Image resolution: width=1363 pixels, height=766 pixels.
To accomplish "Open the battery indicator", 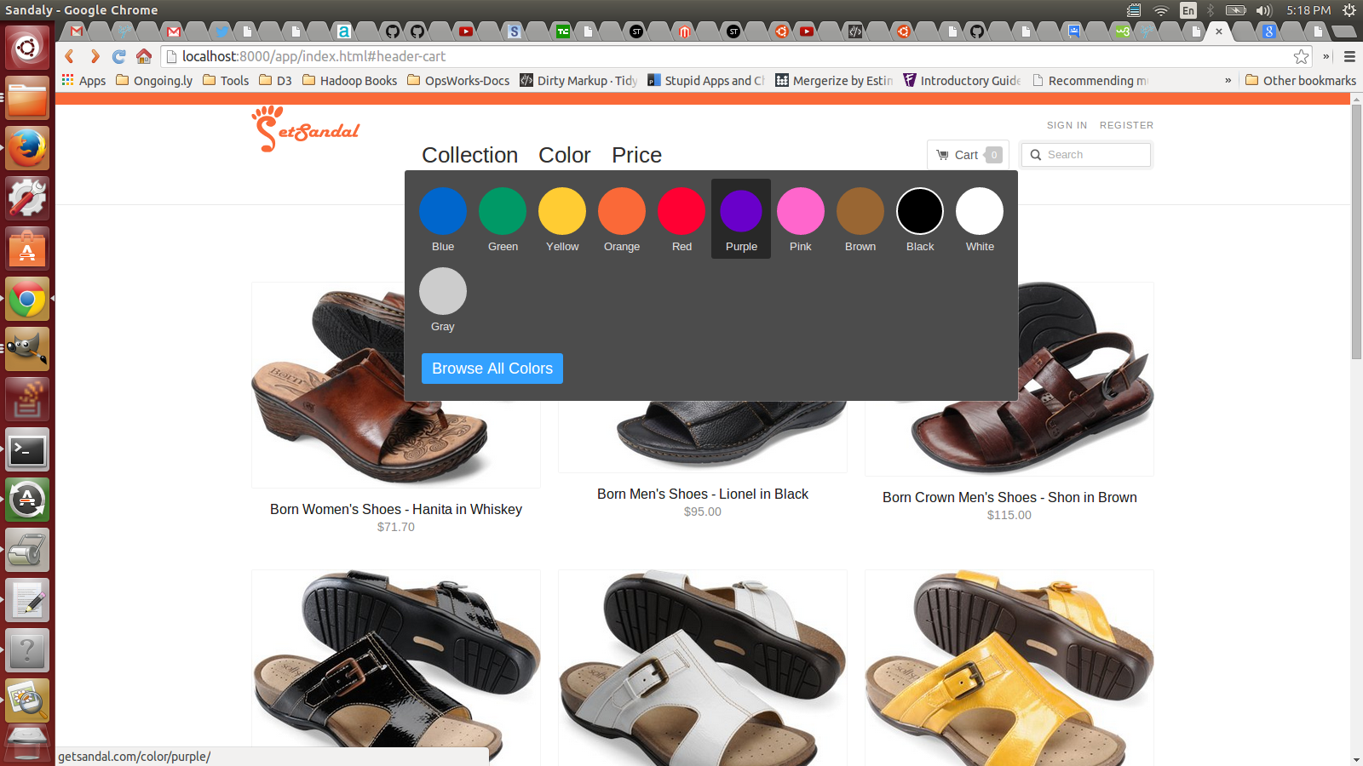I will click(1236, 10).
